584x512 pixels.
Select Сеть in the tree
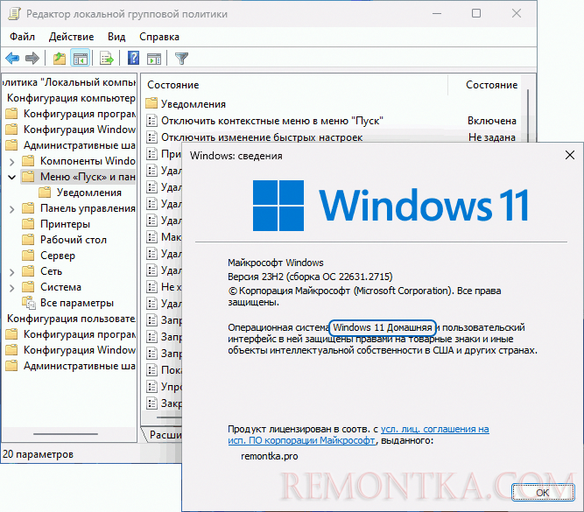click(x=51, y=271)
